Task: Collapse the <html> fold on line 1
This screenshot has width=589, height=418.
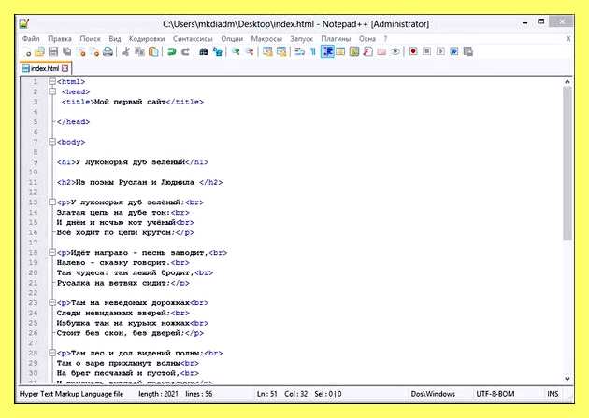Action: point(52,81)
